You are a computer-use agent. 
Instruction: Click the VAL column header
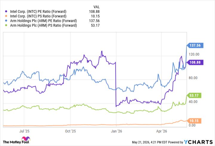96,7
